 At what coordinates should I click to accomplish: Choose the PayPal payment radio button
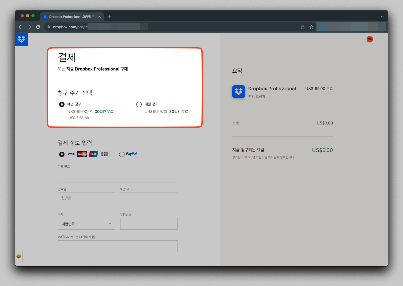coord(122,154)
